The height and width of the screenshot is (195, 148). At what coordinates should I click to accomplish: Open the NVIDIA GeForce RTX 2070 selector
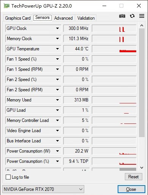click(x=43, y=189)
